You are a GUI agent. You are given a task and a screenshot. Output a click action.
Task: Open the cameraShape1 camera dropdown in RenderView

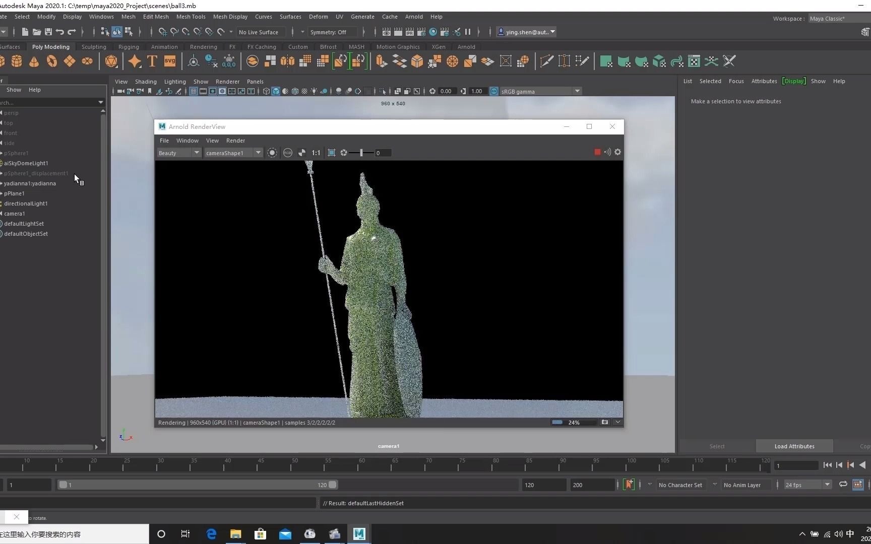233,153
